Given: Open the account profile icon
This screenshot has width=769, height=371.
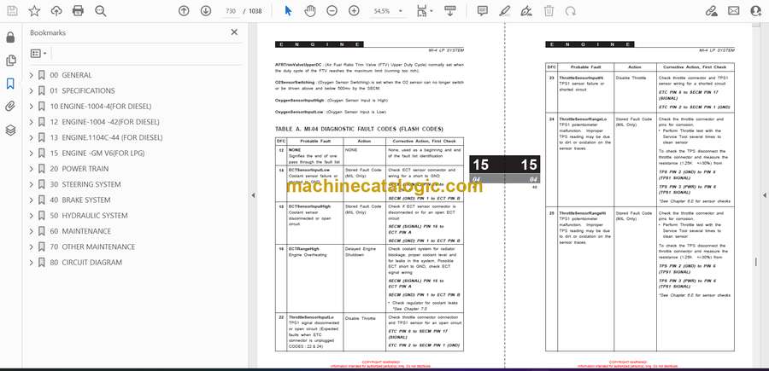Looking at the screenshot, I should [x=756, y=11].
